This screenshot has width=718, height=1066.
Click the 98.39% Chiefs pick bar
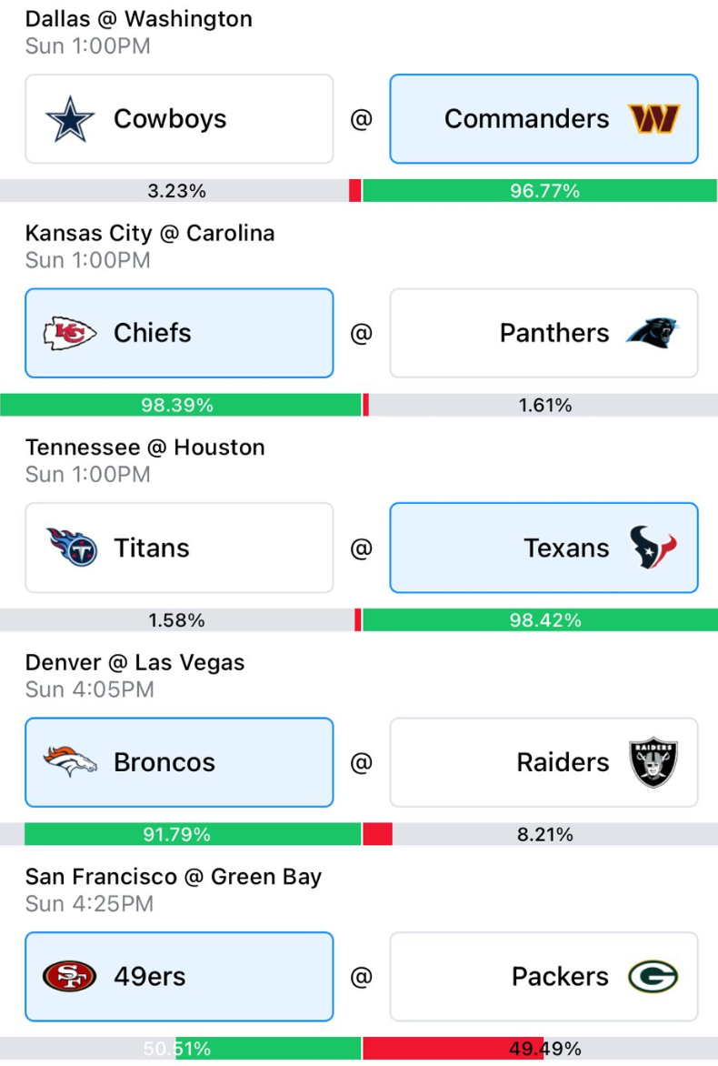coord(181,405)
